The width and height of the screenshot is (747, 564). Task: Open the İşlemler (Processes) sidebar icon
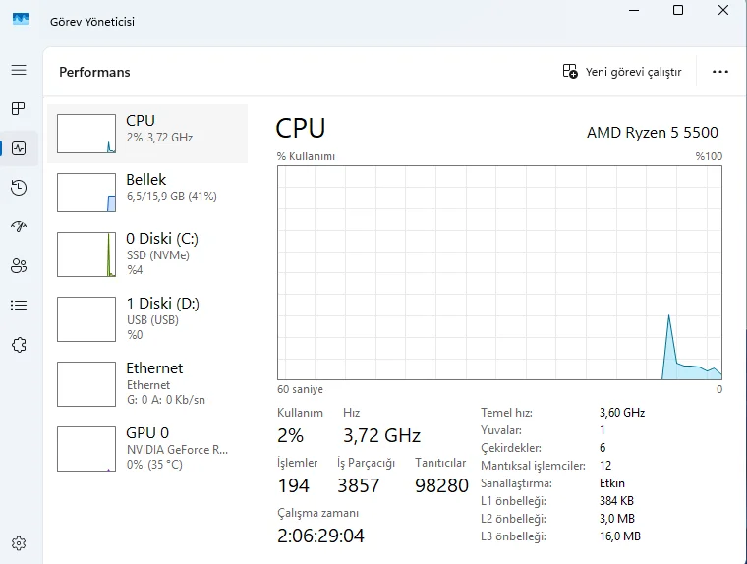(19, 108)
